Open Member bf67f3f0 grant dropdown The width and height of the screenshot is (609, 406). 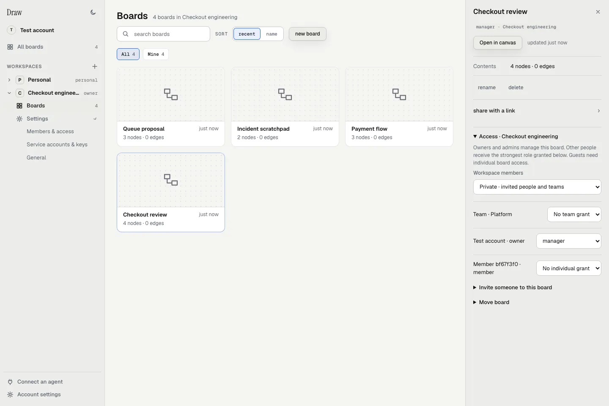pos(569,268)
